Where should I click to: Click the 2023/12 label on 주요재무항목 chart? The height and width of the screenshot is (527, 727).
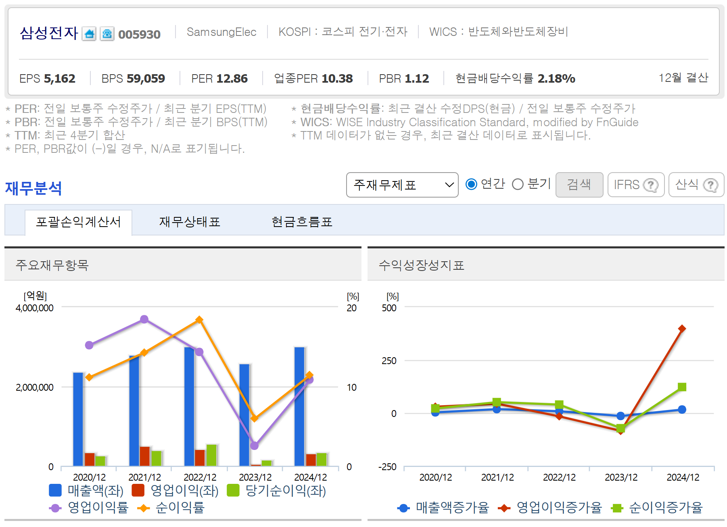(255, 477)
